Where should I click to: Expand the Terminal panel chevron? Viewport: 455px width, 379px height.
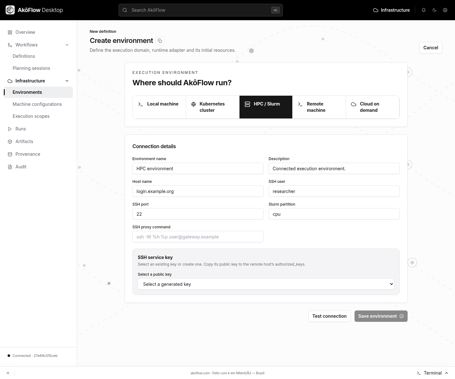click(x=446, y=373)
